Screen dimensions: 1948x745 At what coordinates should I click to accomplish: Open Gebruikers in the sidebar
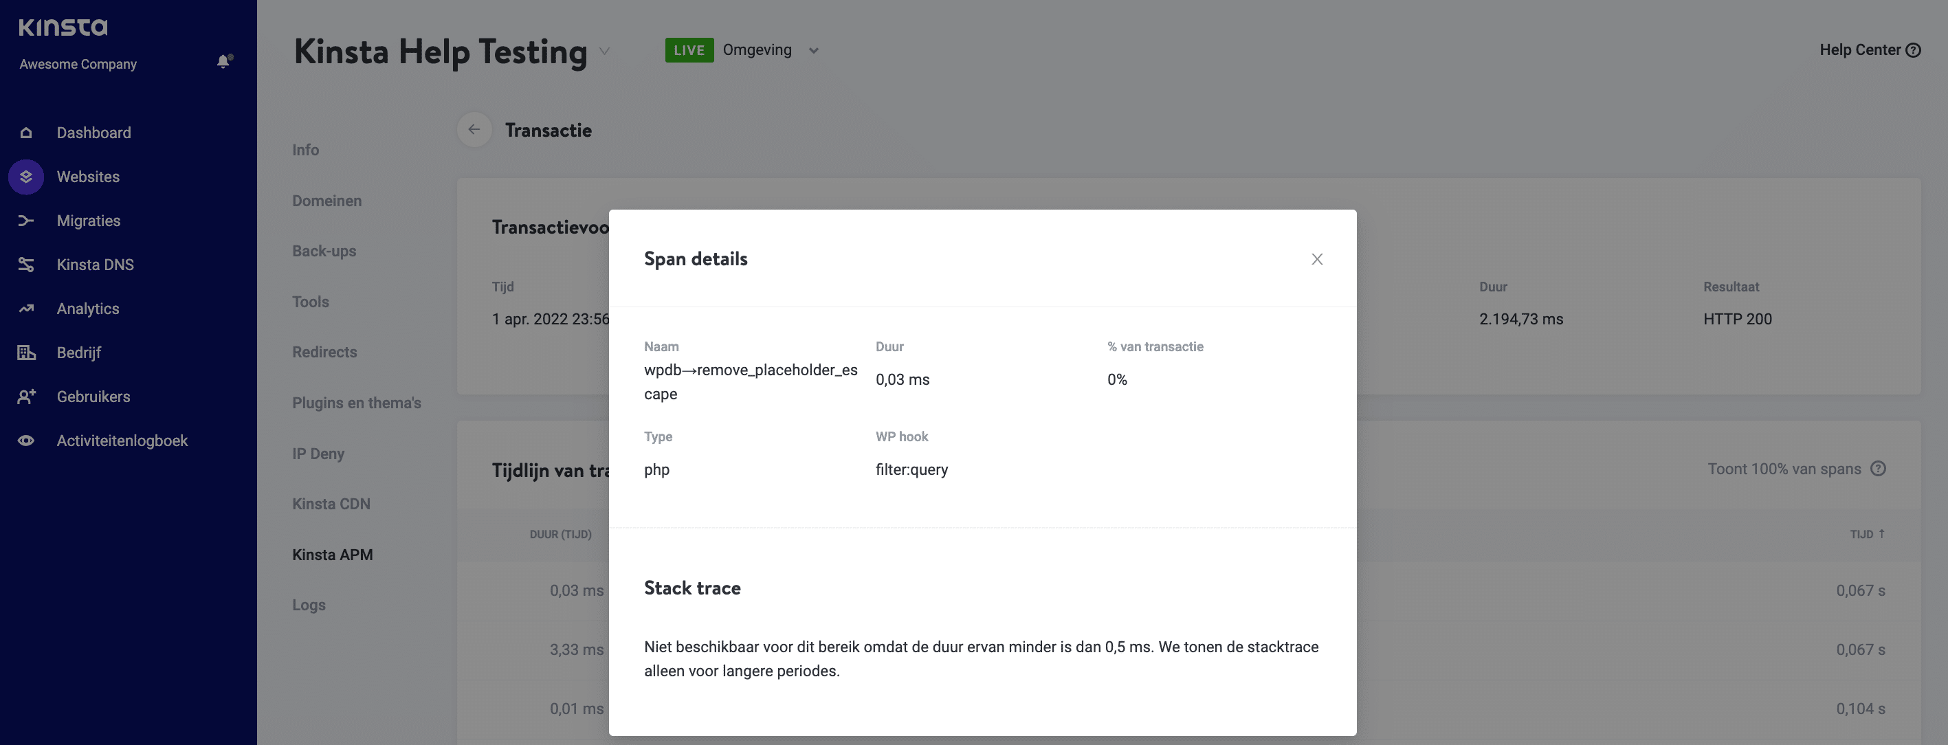coord(93,396)
